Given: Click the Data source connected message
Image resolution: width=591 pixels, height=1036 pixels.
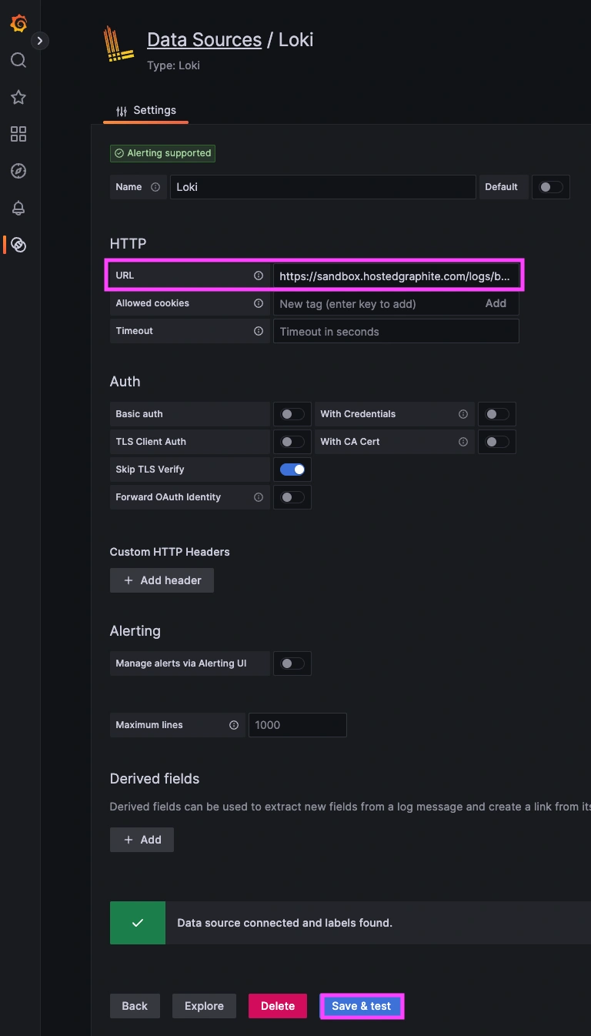Looking at the screenshot, I should click(x=285, y=922).
